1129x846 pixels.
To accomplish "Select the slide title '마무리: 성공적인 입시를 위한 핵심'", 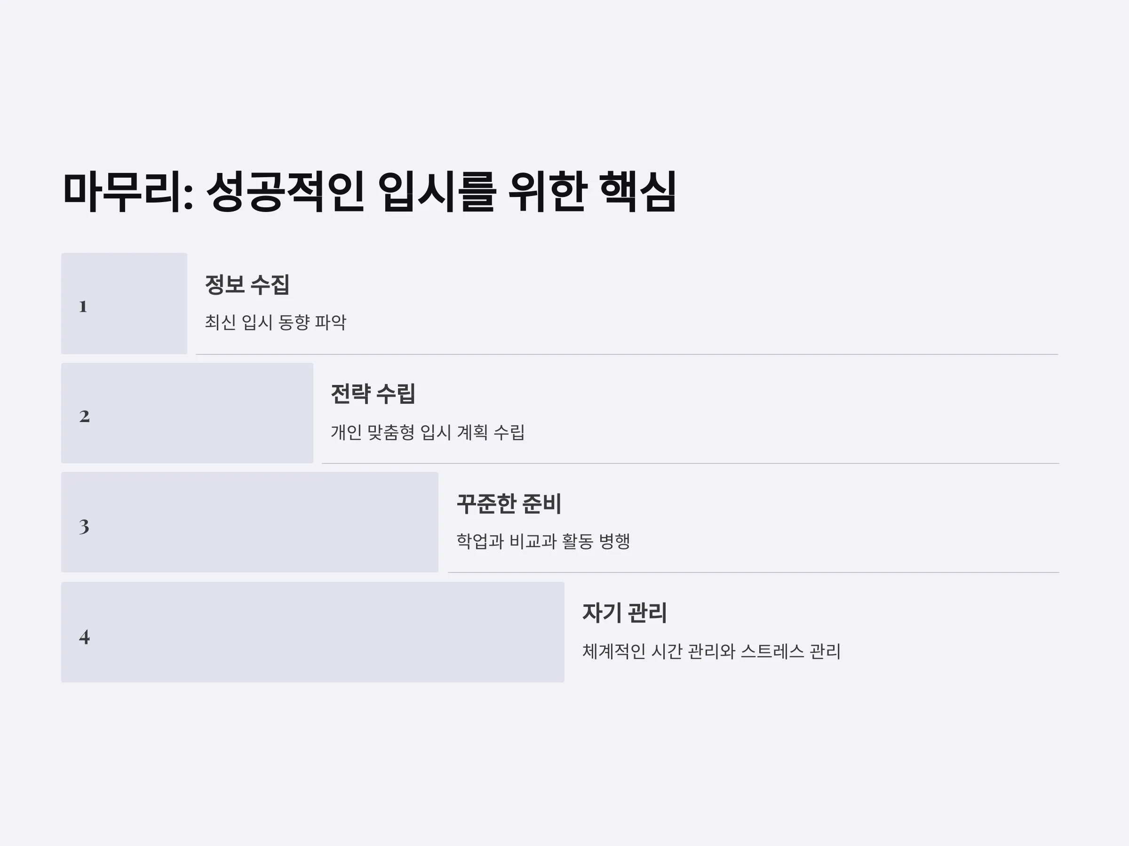I will [x=370, y=192].
